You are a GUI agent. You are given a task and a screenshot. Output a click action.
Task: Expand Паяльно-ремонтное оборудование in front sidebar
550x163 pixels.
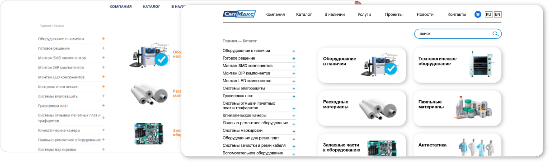(294, 124)
